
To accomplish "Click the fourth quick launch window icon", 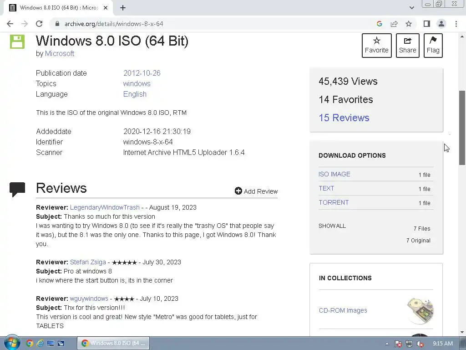I will 61,343.
